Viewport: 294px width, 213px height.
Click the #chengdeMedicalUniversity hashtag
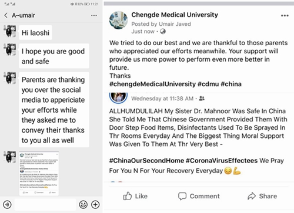pyautogui.click(x=152, y=84)
